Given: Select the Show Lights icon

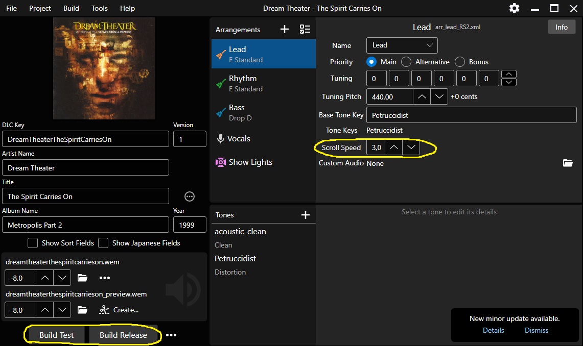Looking at the screenshot, I should coord(221,162).
